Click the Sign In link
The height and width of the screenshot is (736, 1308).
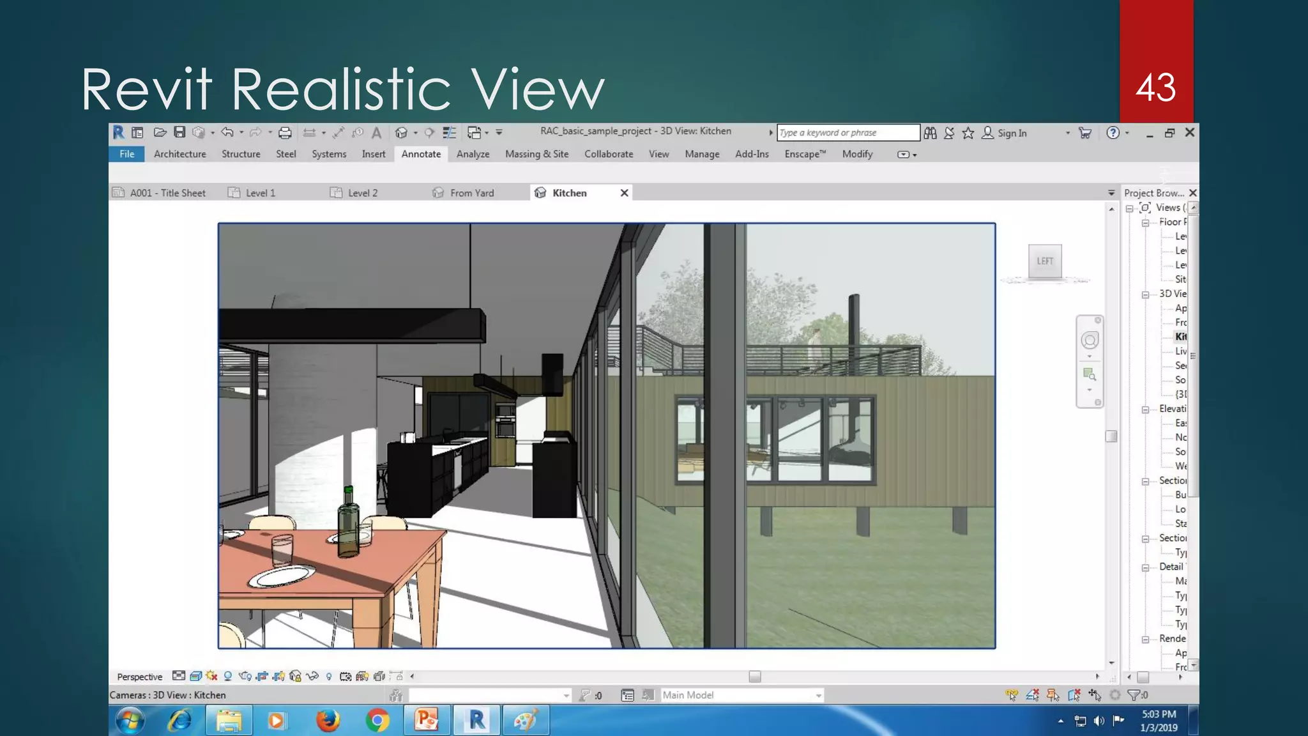(1012, 133)
